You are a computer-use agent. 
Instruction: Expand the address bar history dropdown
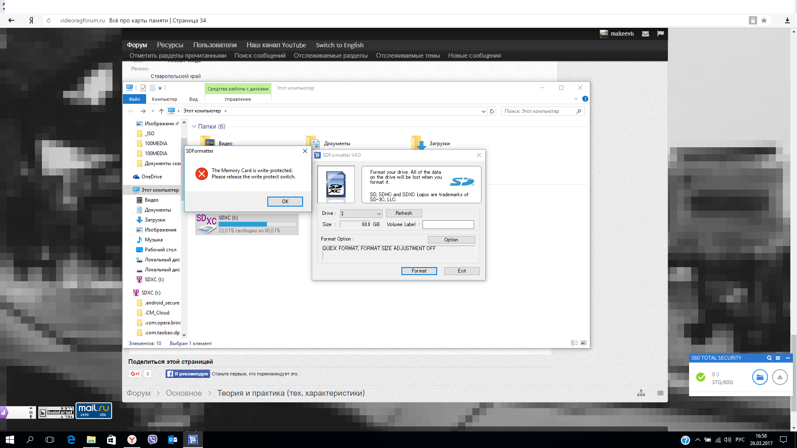483,111
